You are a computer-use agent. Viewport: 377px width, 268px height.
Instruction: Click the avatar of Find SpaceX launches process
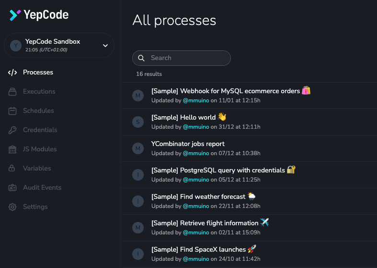(x=138, y=254)
